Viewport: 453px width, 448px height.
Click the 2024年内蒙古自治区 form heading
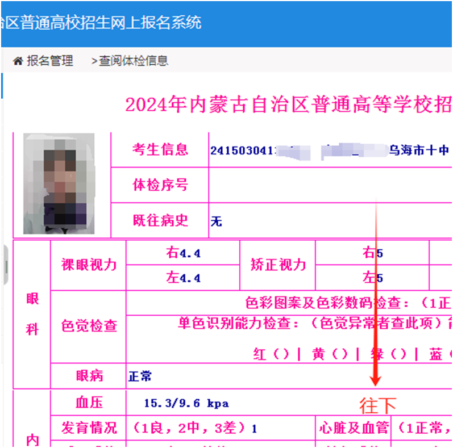click(288, 104)
